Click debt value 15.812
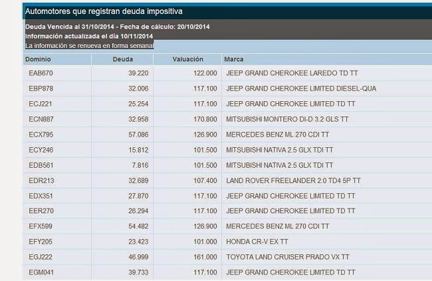 (x=138, y=150)
